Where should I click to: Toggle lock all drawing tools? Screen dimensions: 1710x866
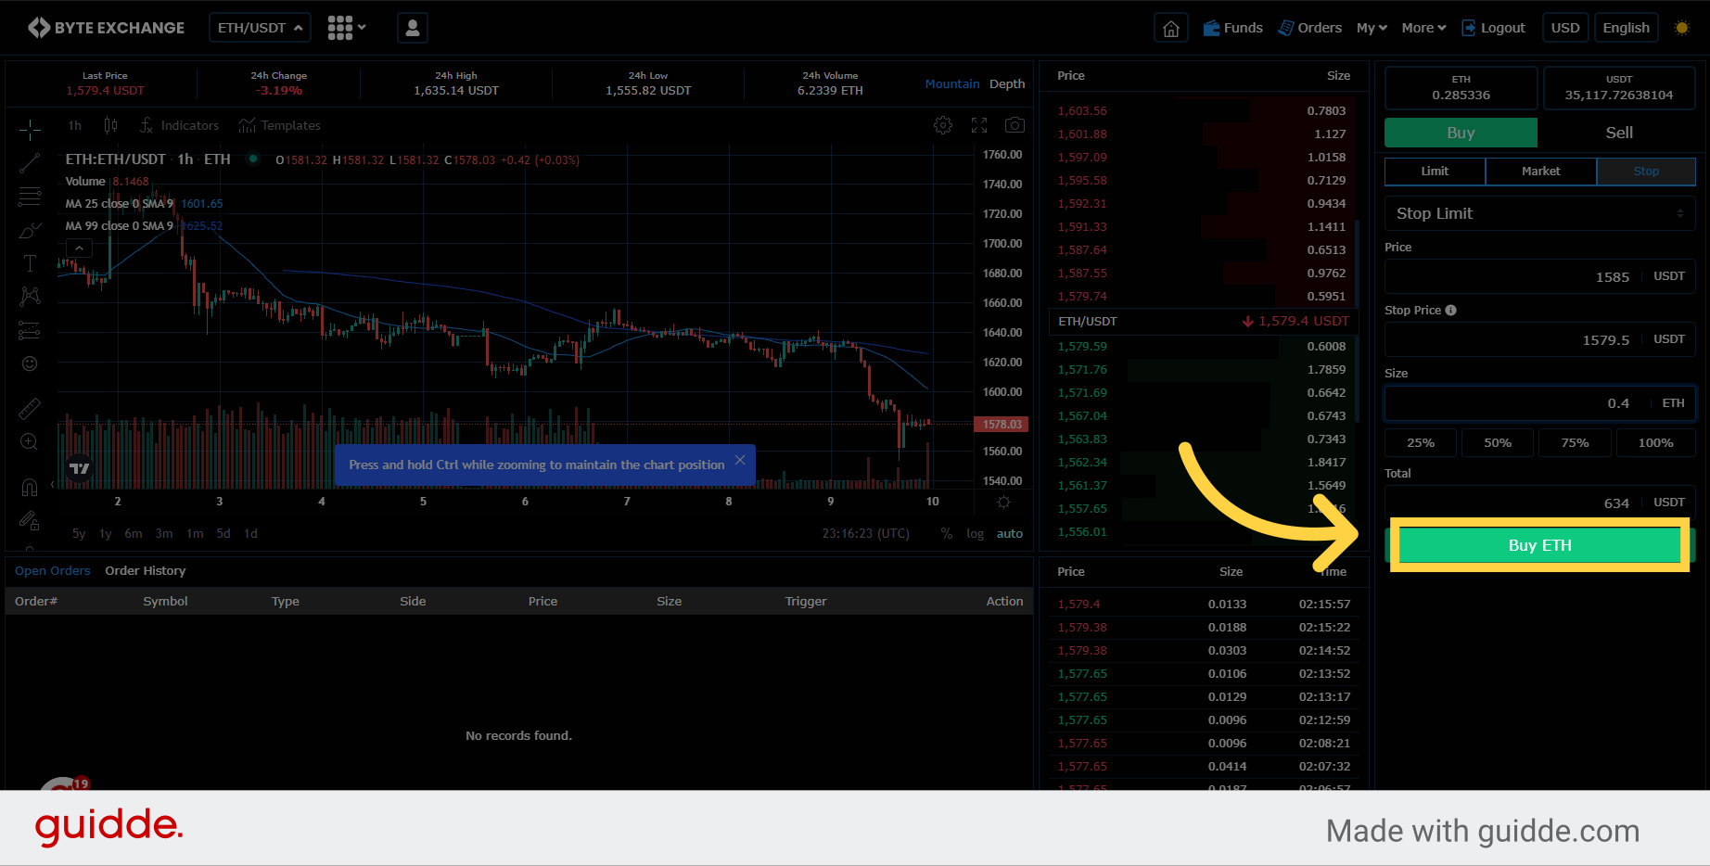[x=30, y=521]
